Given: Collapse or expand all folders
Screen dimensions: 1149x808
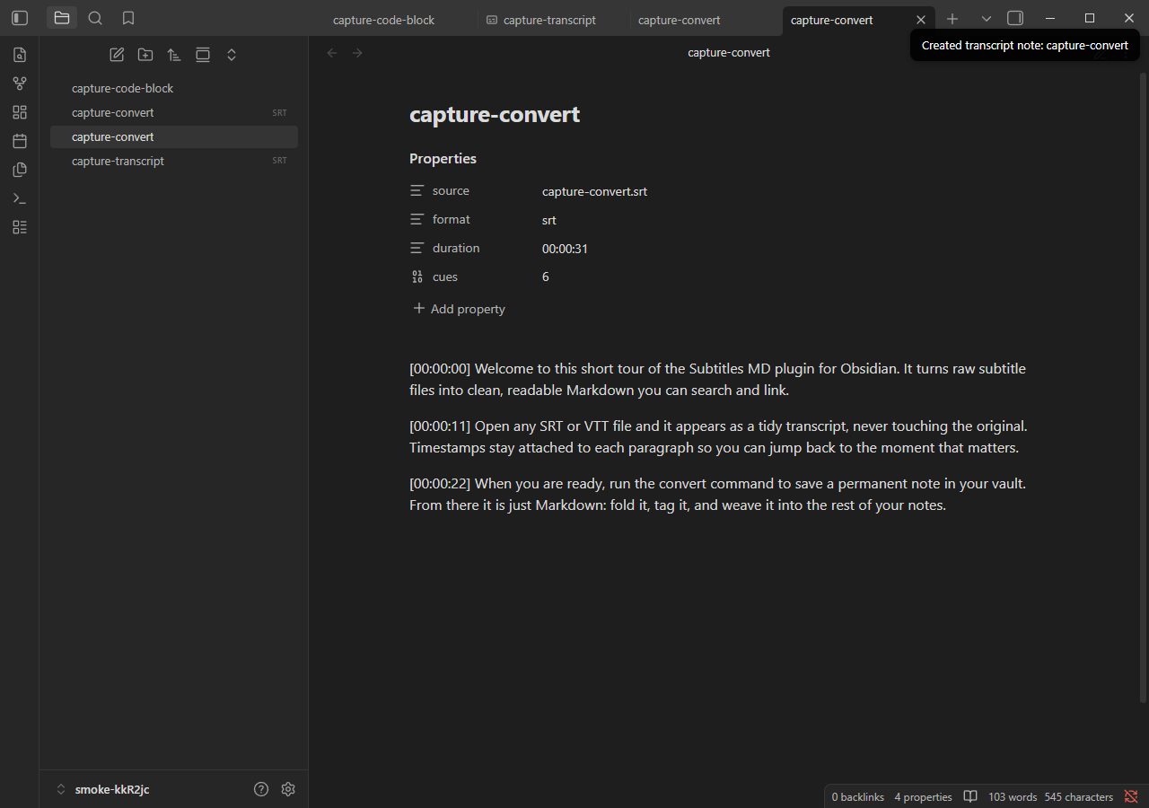Looking at the screenshot, I should (232, 55).
